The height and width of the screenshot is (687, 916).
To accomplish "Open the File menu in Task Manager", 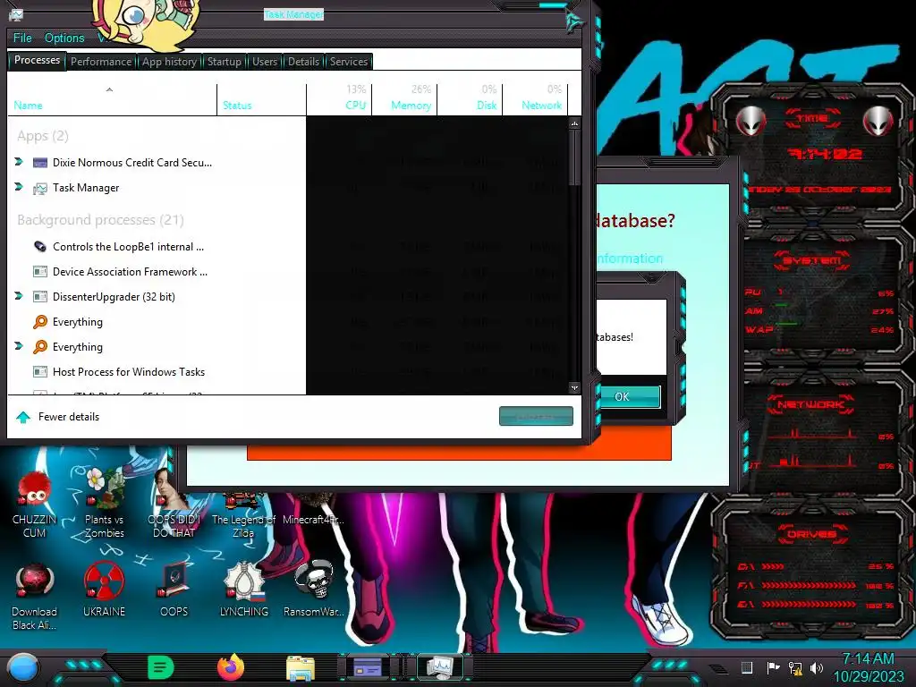I will [x=22, y=38].
